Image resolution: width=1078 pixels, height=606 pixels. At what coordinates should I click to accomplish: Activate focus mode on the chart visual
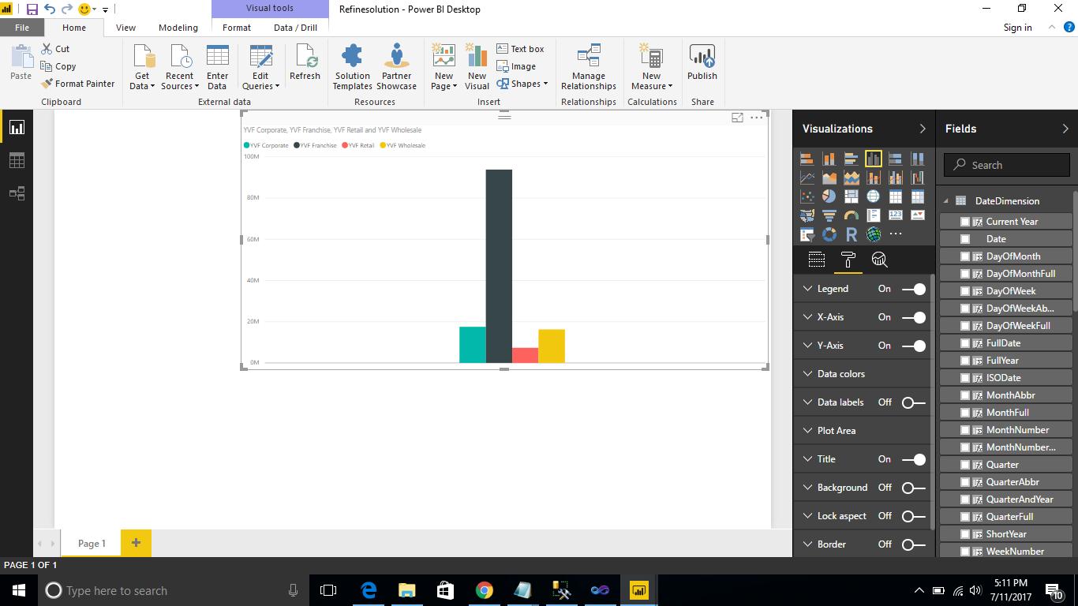pos(737,118)
